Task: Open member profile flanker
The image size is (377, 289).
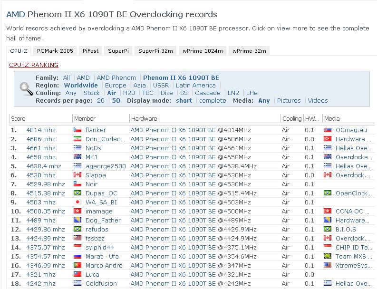Action: coord(96,130)
